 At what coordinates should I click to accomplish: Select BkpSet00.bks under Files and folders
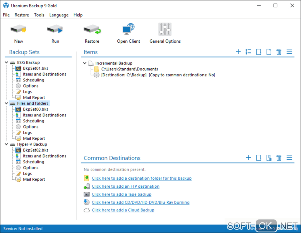[x=35, y=109]
